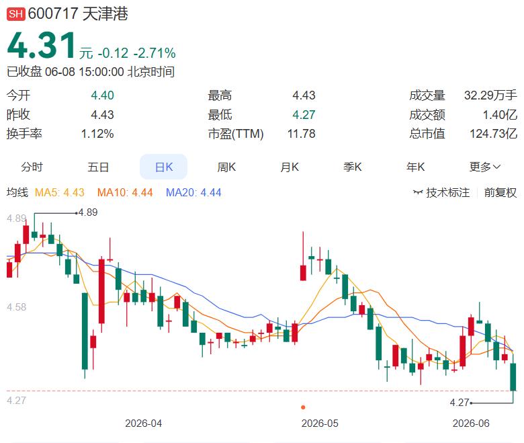Open the 前复权 adjustment selector

[x=500, y=192]
